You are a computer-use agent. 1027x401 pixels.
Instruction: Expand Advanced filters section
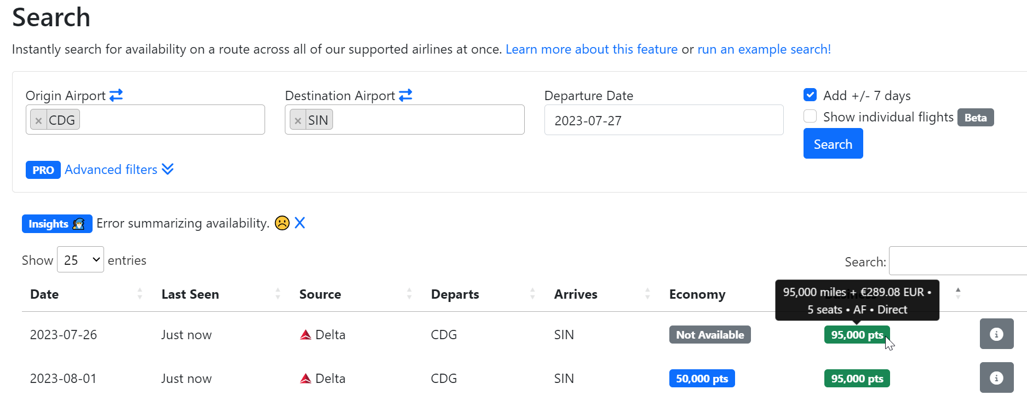119,170
